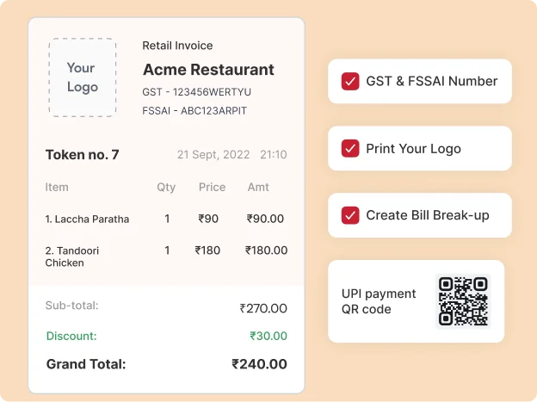Click Token no. 7 label
This screenshot has width=537, height=402.
coord(82,155)
